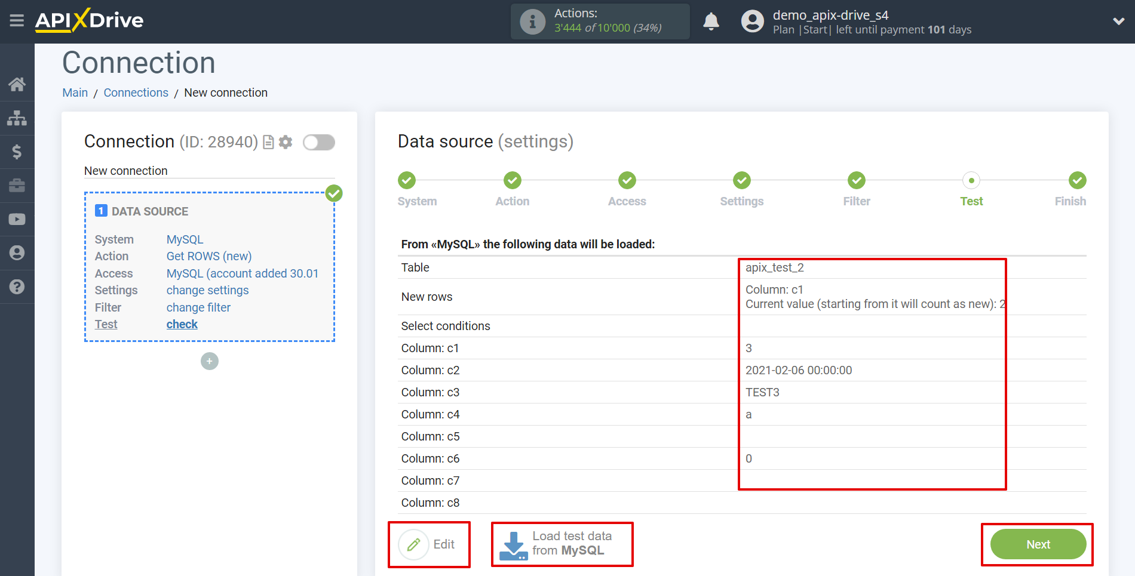This screenshot has height=576, width=1135.
Task: Click the New rows label
Action: 427,297
